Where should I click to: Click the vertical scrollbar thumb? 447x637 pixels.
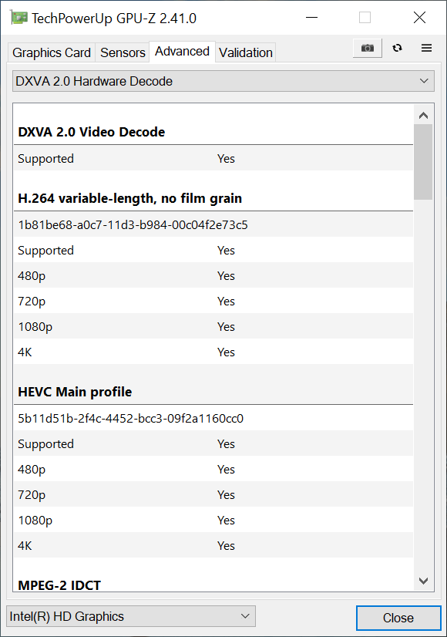coord(423,162)
